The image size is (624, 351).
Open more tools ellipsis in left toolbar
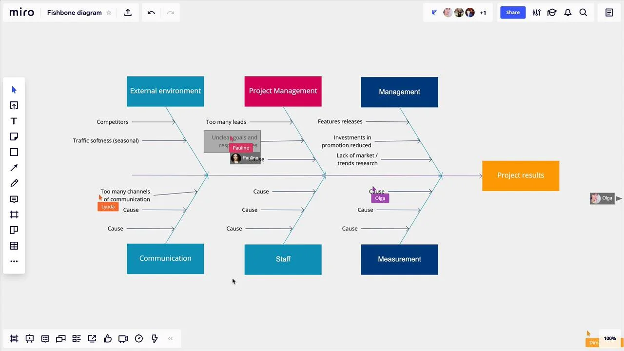click(14, 262)
